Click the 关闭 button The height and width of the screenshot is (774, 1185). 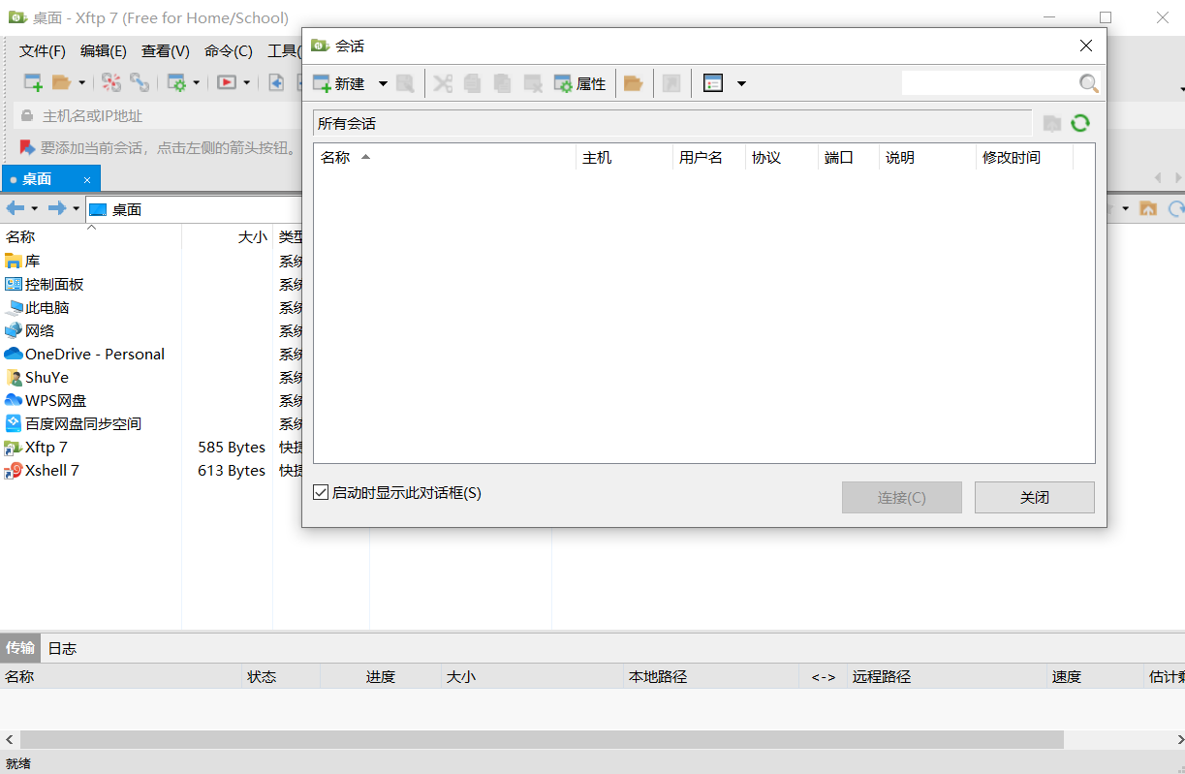tap(1034, 497)
